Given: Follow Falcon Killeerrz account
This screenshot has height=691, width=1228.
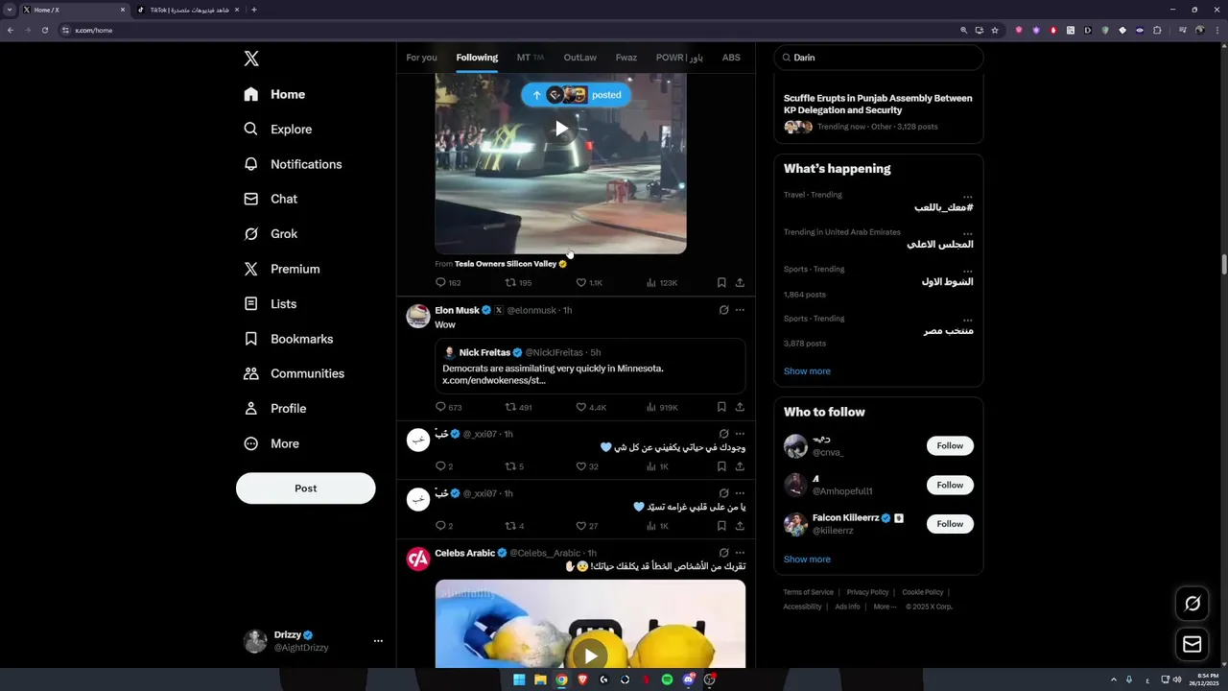Looking at the screenshot, I should click(950, 524).
